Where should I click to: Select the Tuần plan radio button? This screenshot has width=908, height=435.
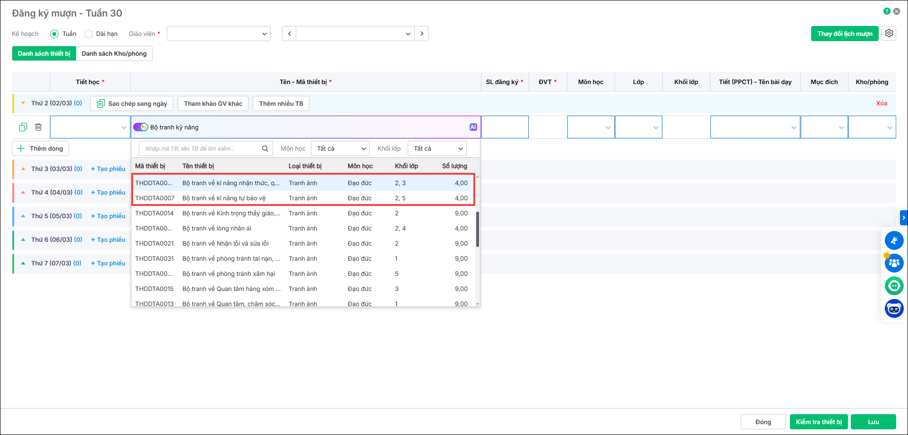point(54,34)
